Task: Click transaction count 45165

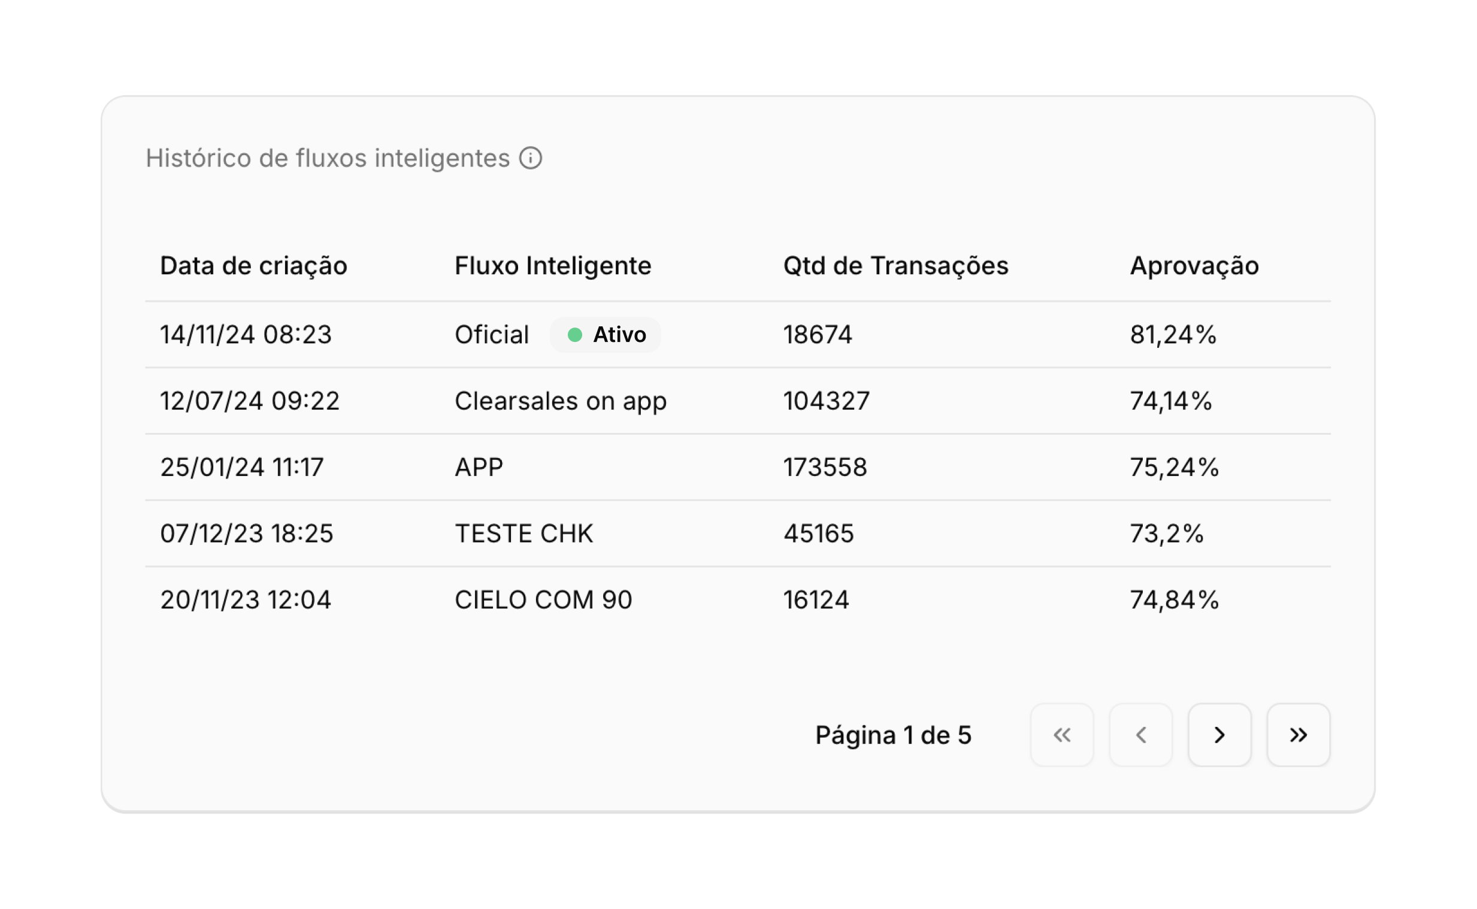Action: pos(818,534)
